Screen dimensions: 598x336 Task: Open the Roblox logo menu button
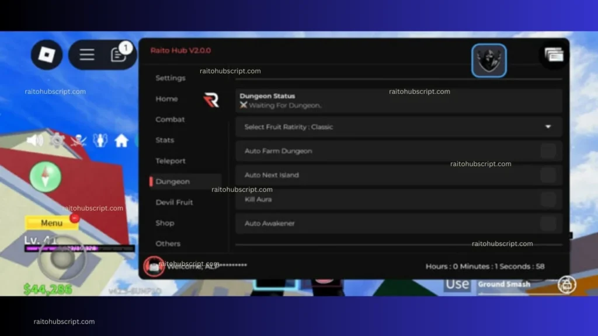point(47,54)
